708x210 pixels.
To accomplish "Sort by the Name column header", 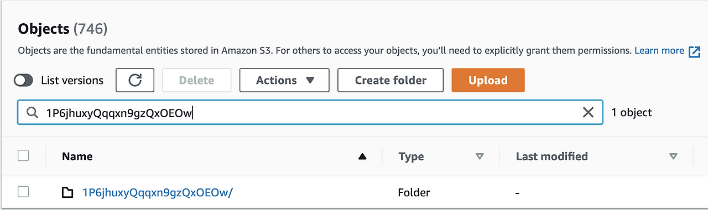I will [x=77, y=156].
